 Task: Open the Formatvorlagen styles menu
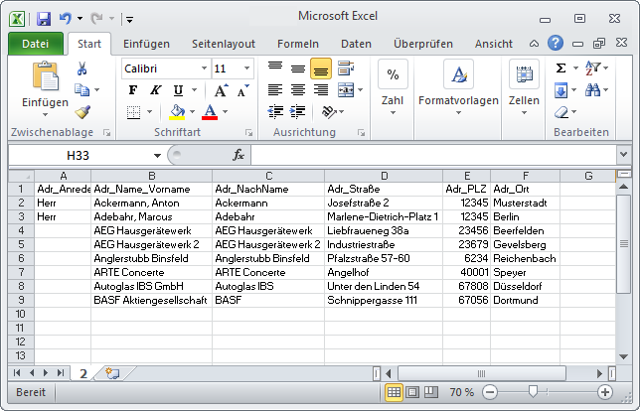coord(458,88)
